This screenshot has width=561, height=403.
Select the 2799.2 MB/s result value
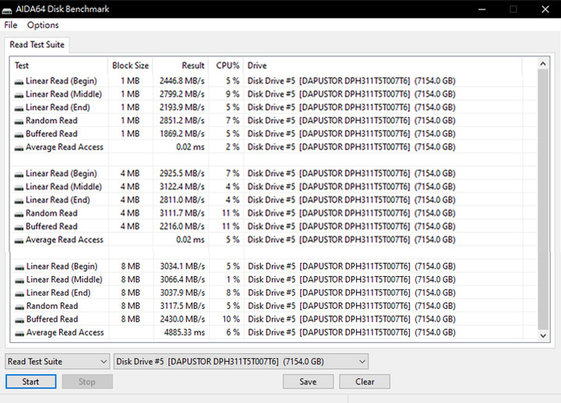pos(182,94)
